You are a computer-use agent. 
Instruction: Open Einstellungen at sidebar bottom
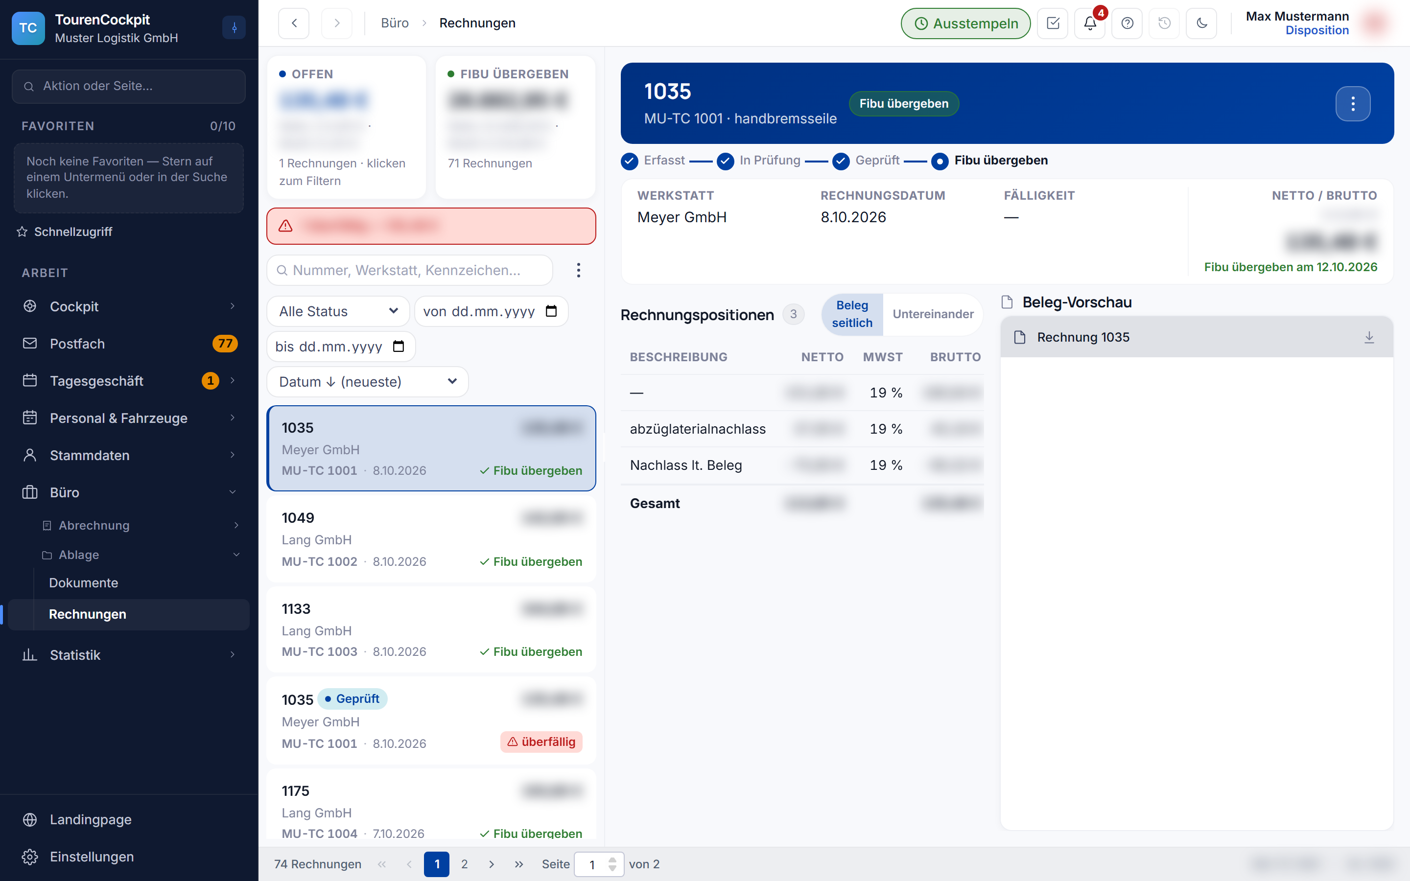(x=129, y=857)
